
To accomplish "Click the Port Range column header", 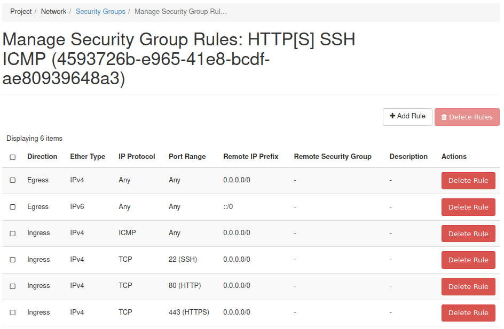I will point(187,157).
